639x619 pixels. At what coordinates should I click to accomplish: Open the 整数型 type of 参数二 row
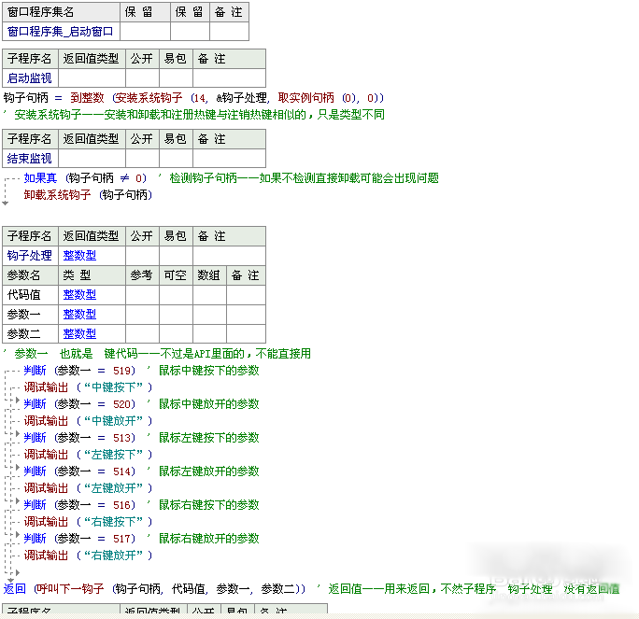point(79,334)
